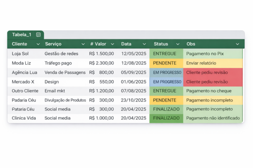Open the Cliente column dropdown arrow
Screen dimensions: 253x168
pyautogui.click(x=38, y=44)
